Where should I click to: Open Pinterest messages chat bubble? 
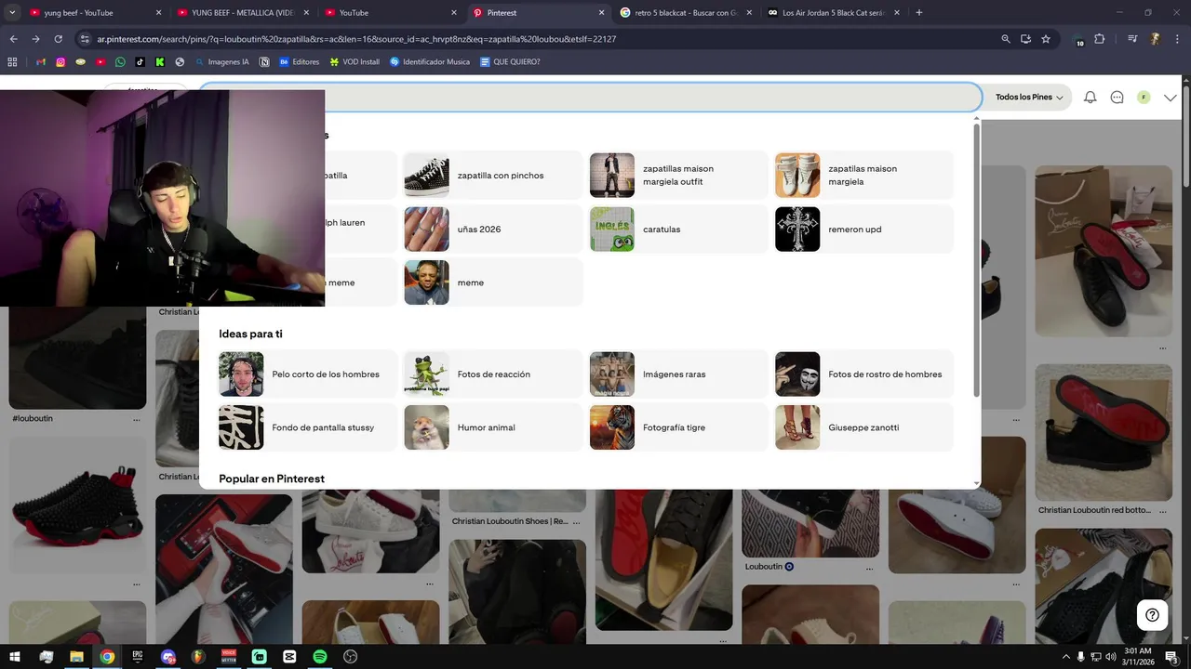point(1117,98)
